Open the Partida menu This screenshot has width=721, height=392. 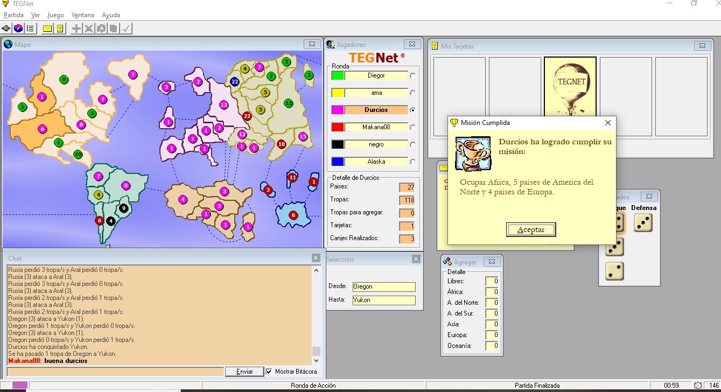pos(13,15)
